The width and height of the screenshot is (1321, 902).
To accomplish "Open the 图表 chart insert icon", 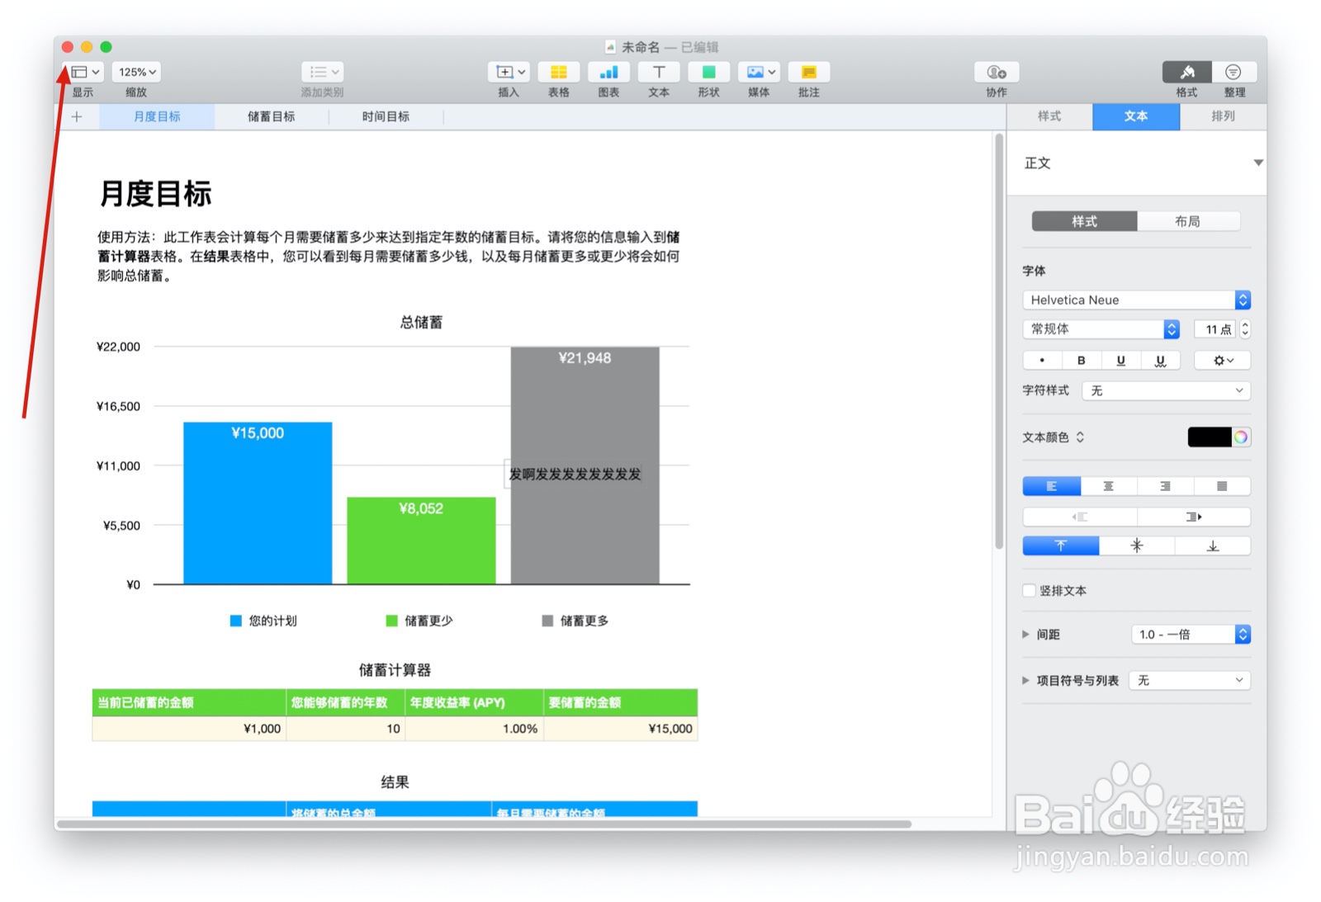I will click(x=608, y=73).
